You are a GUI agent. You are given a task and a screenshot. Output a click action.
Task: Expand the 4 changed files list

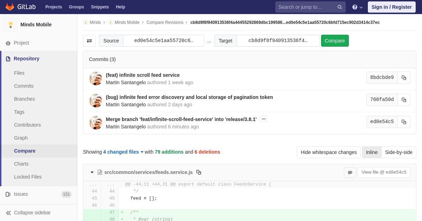(123, 152)
